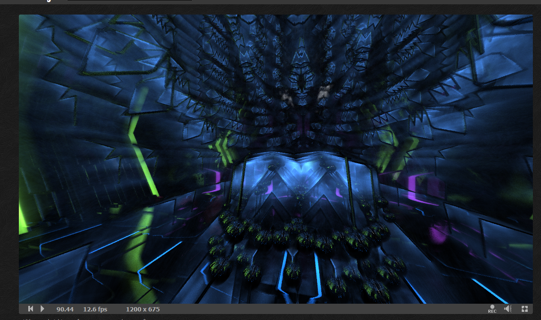Click the vertical blue strip between floor spheres
541x320 pixels.
click(x=317, y=274)
